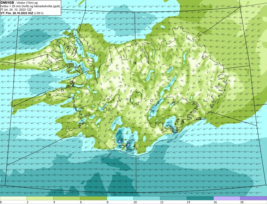
Task: Click the 0–2 m/s pale yellow legend swatch
Action: pos(13,198)
